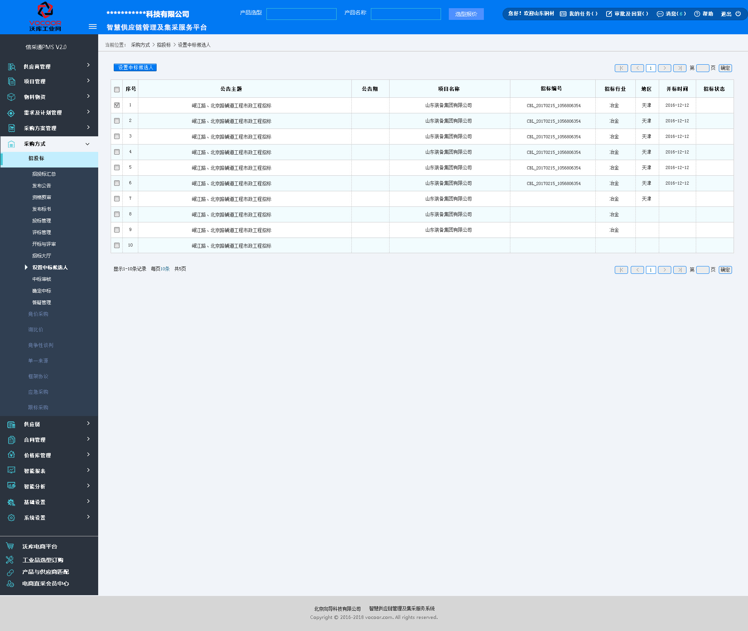Image resolution: width=748 pixels, height=631 pixels.
Task: Open the 发布公告 submenu item
Action: [42, 186]
